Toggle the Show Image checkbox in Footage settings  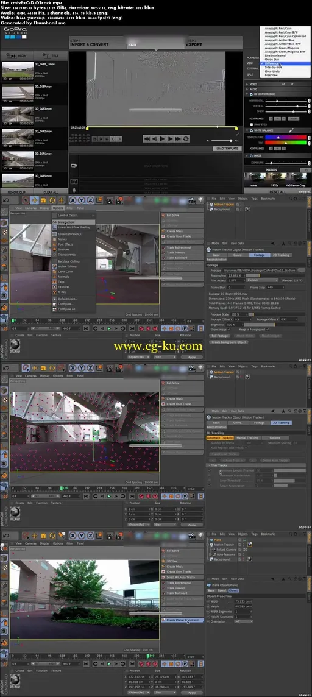(x=229, y=330)
